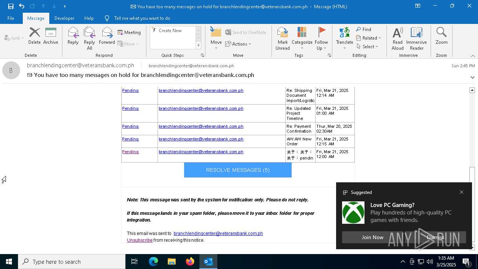The image size is (478, 269).
Task: Click the sender avatar B
Action: coord(11,70)
